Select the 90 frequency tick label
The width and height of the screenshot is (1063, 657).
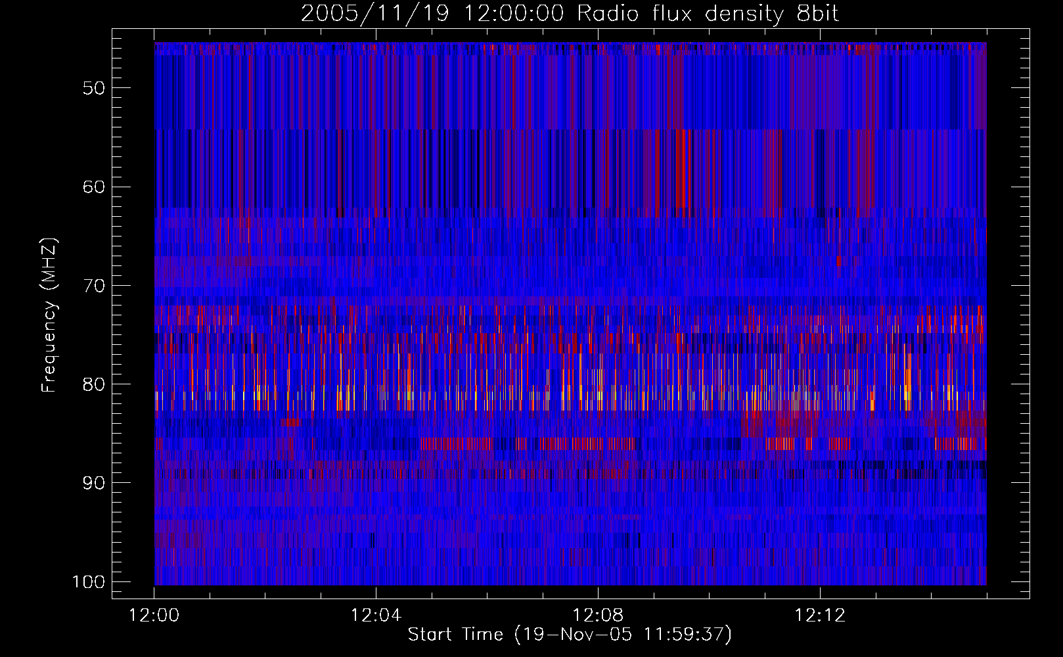[94, 483]
